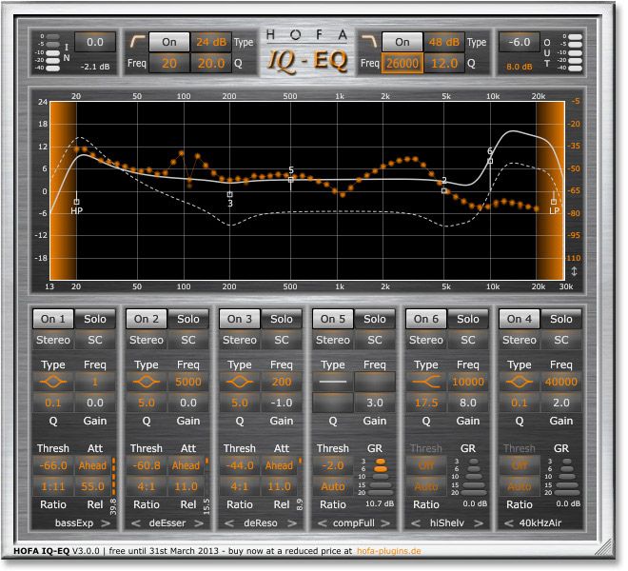Viewport: 628px width, 571px height.
Task: Click band 5 gain reduction meter
Action: (x=380, y=477)
